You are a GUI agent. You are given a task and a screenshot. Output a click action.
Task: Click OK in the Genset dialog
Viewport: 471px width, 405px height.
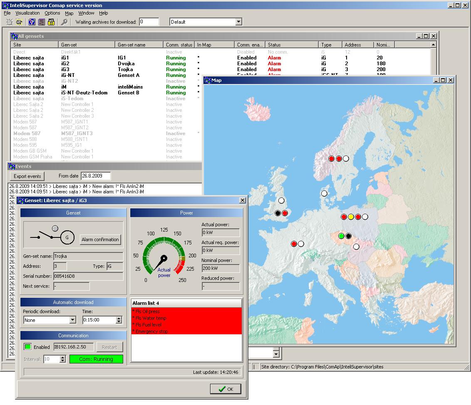(226, 389)
